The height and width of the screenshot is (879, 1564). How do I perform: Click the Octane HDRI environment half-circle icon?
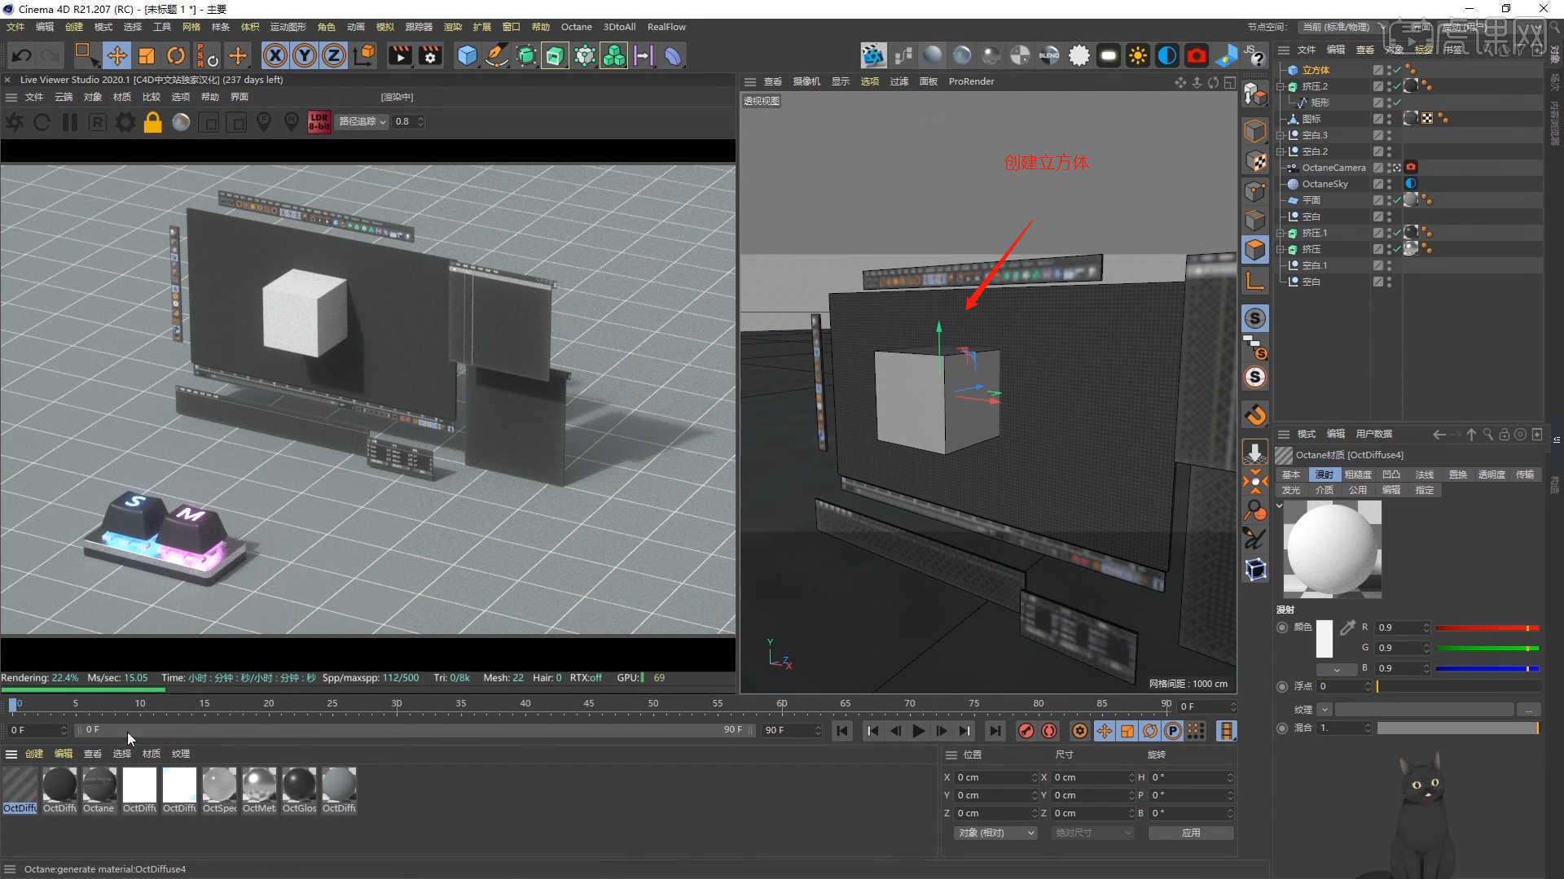pos(1167,56)
